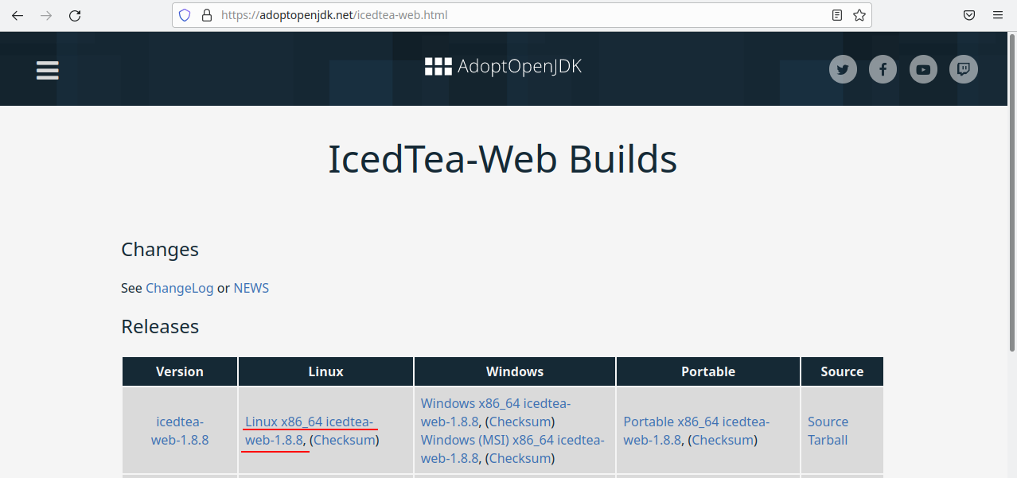
Task: Click the browser forward arrow
Action: 46,15
